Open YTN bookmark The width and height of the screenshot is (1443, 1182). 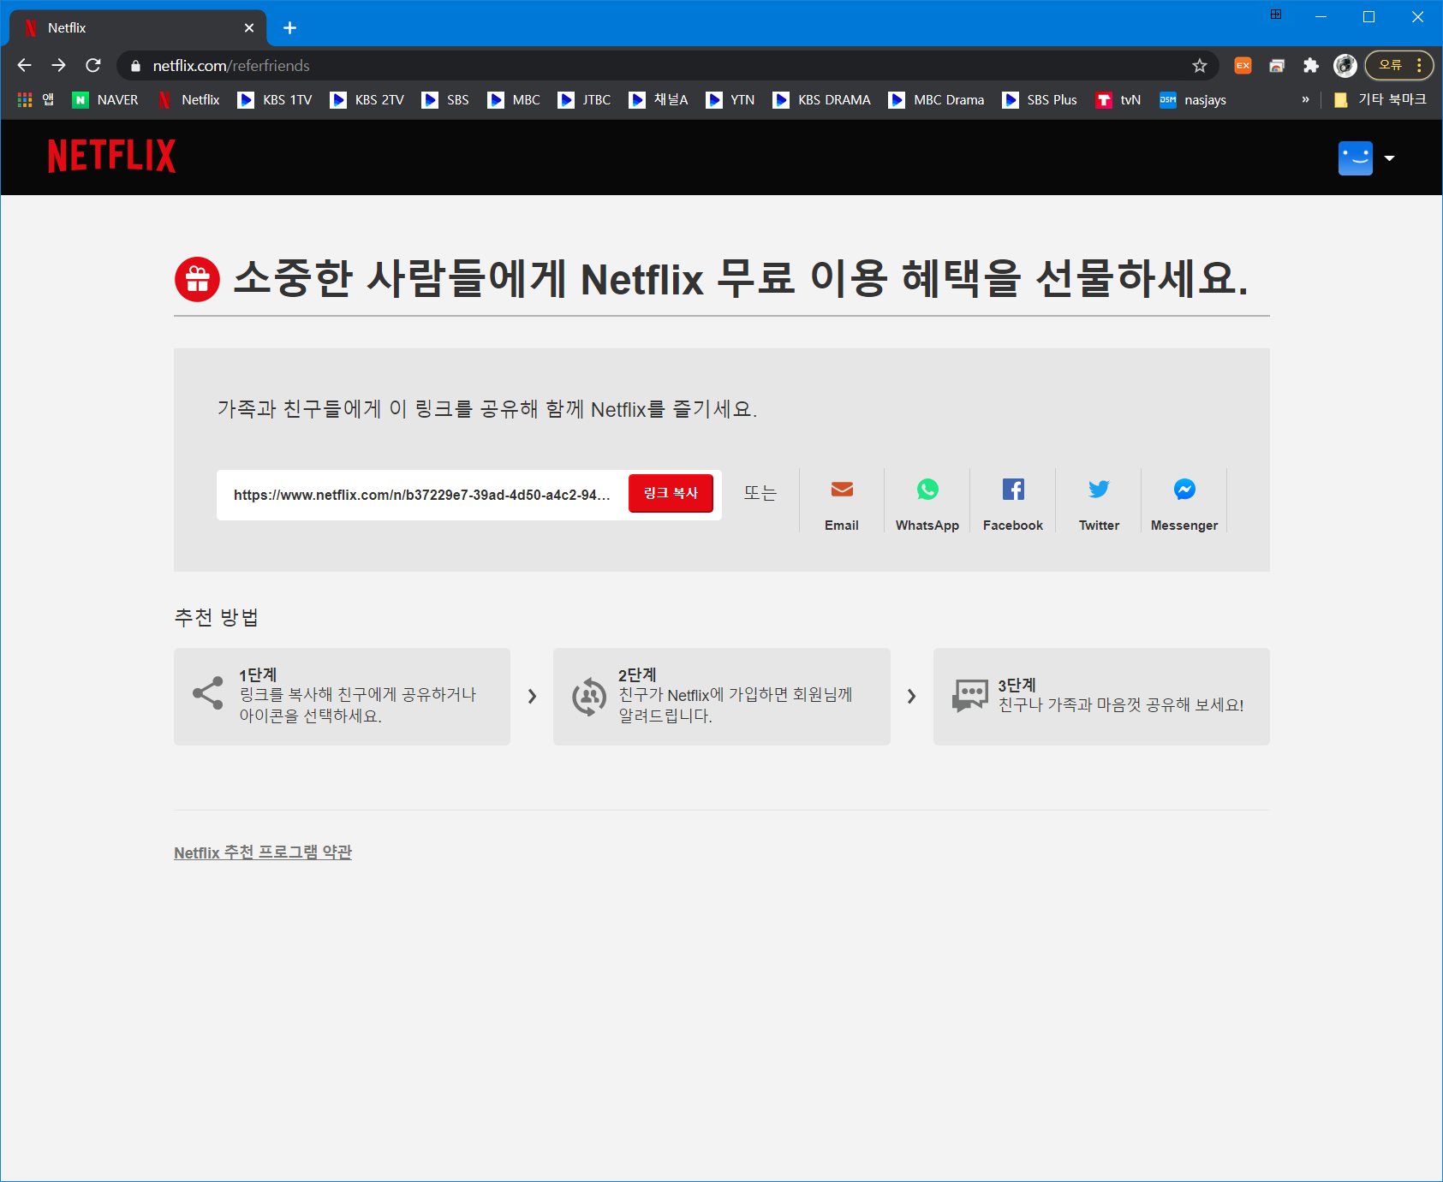(x=730, y=100)
